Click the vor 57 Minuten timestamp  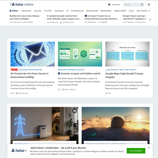(129, 22)
